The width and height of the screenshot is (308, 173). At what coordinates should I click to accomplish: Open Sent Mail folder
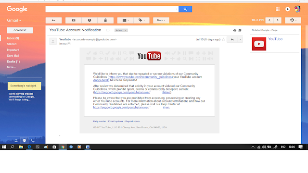13,56
